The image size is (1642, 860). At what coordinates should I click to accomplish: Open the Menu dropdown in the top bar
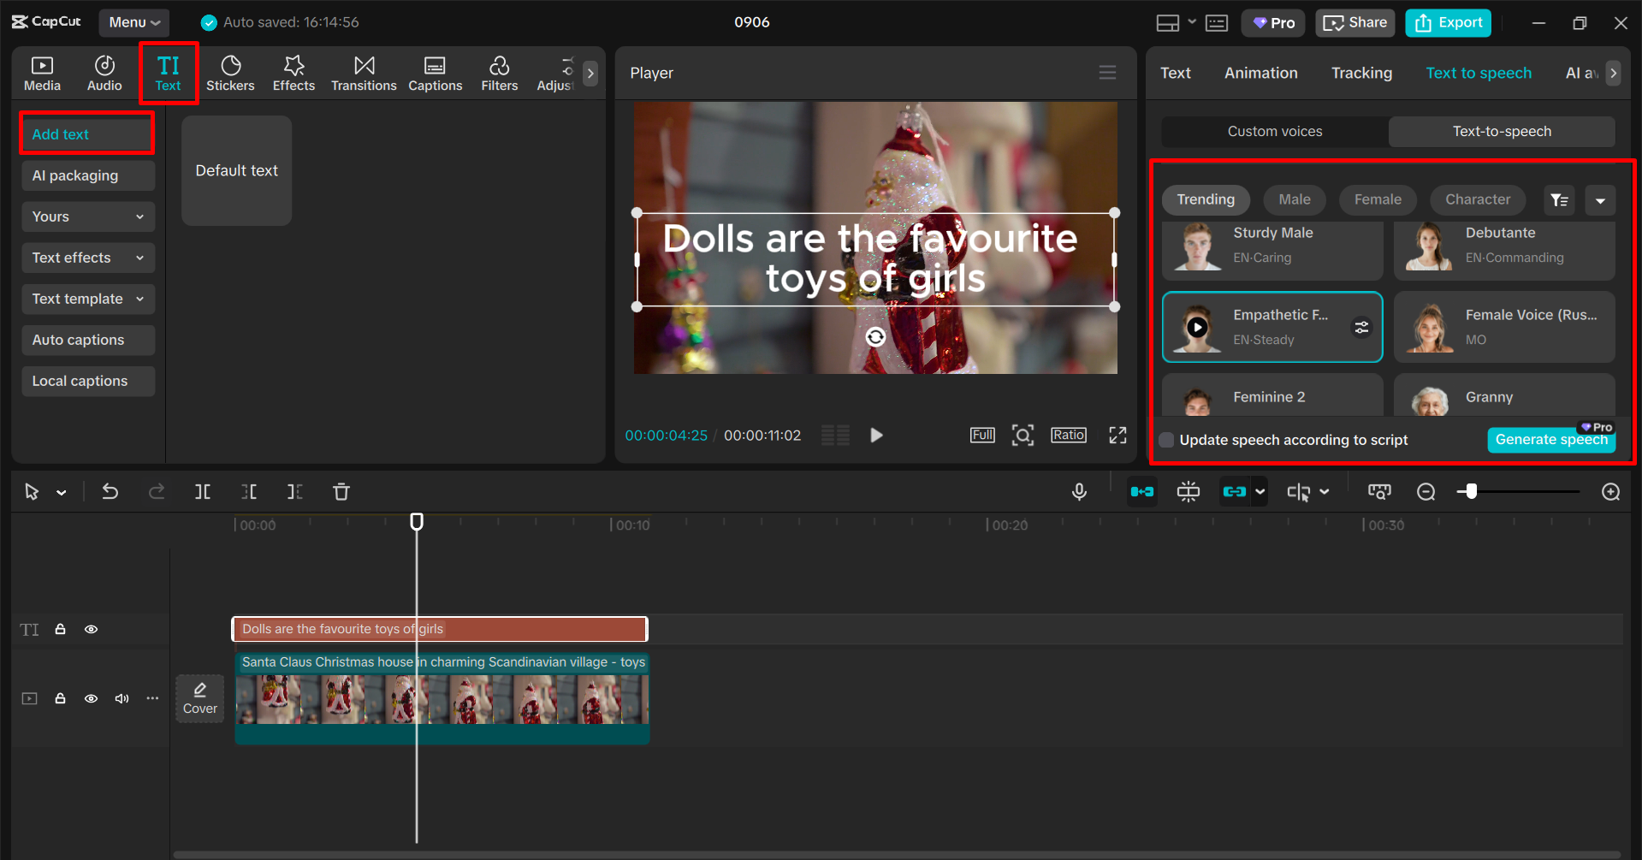click(x=133, y=22)
